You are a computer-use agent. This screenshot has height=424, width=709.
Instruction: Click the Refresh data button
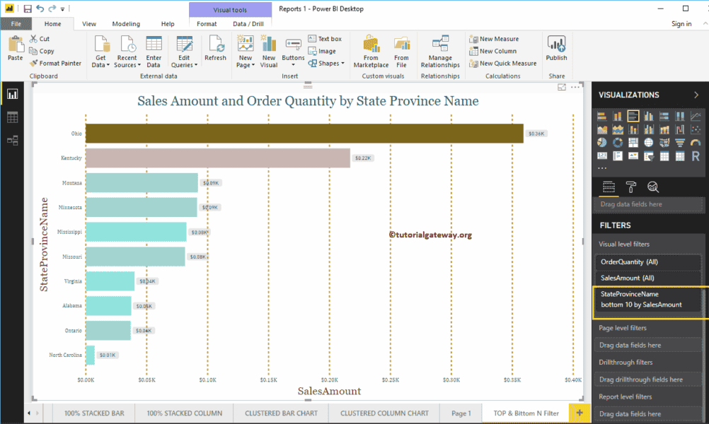215,49
